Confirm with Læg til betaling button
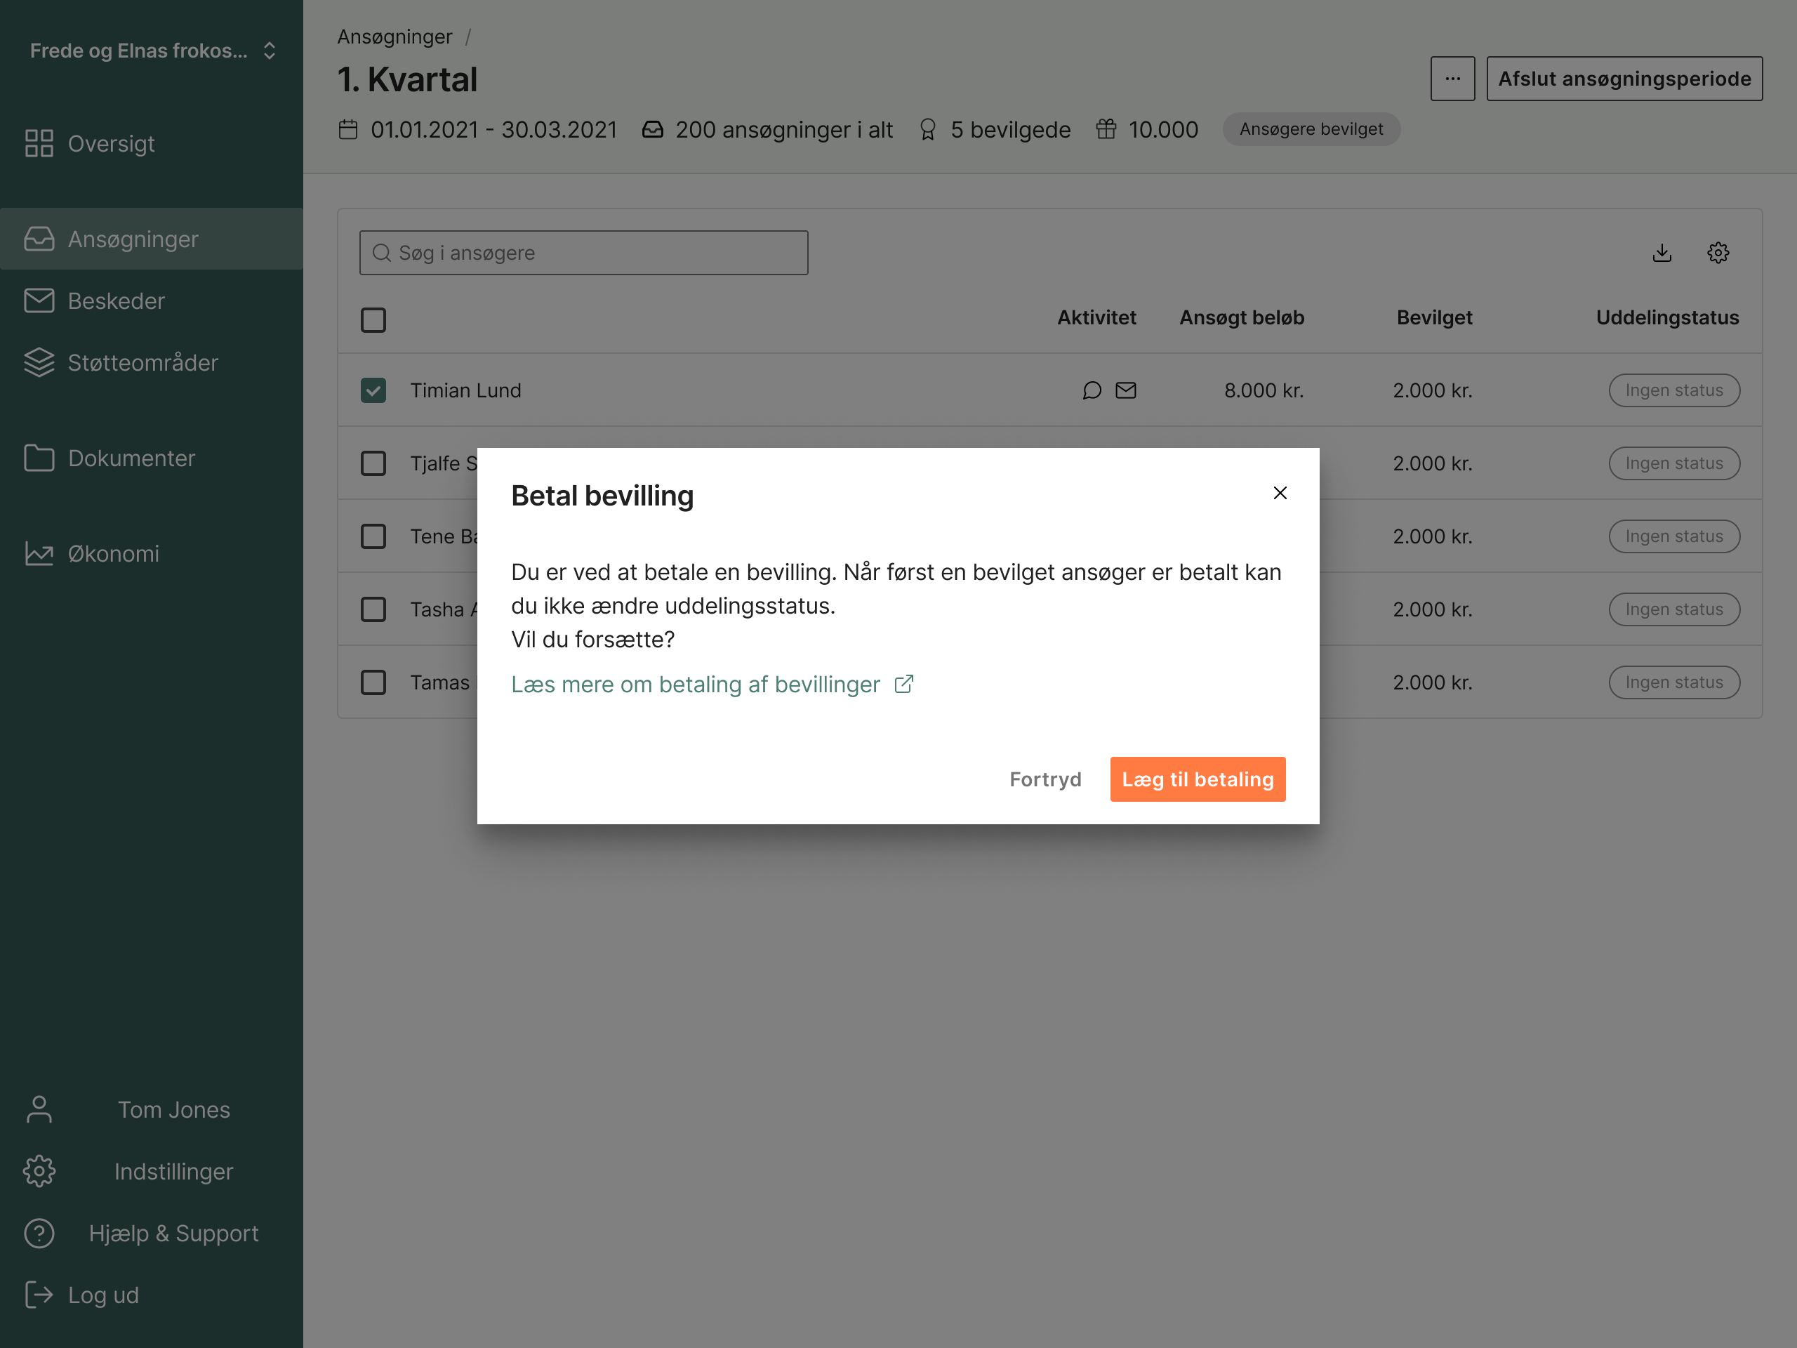1797x1348 pixels. (x=1198, y=779)
